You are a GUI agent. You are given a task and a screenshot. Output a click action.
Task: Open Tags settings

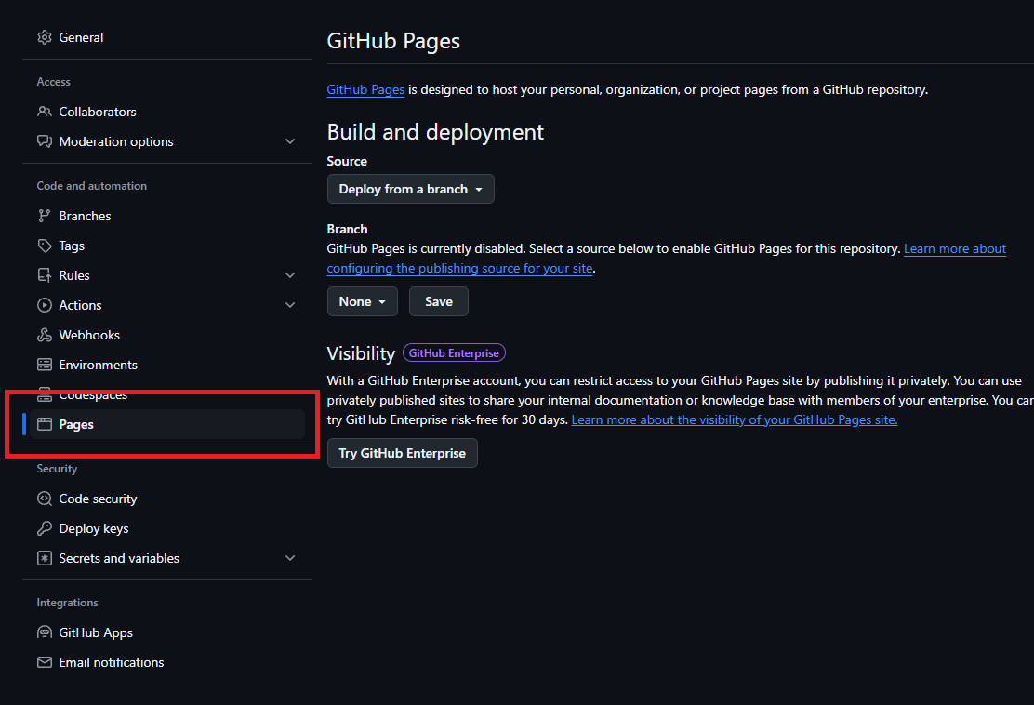click(167, 246)
